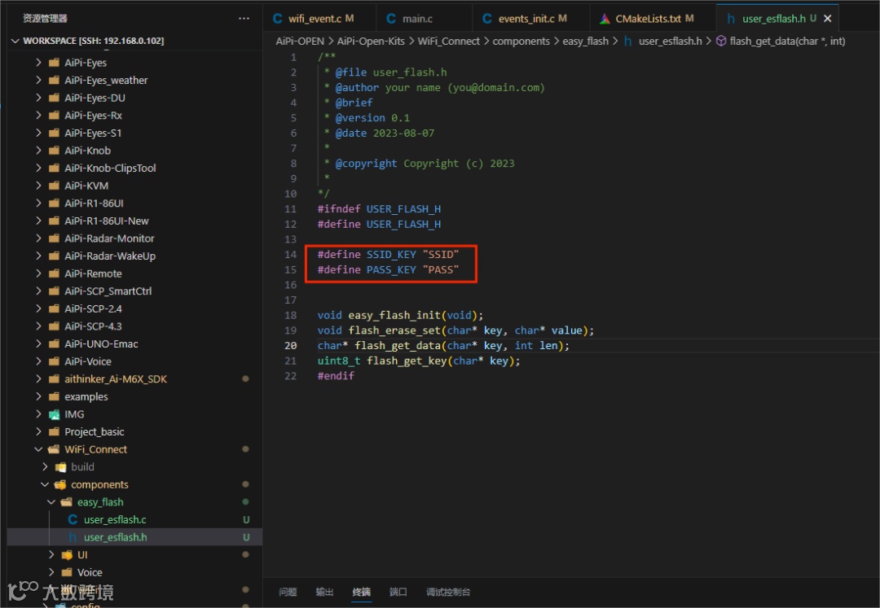The height and width of the screenshot is (608, 880).
Task: Collapse the WORKSPACE root section
Action: [x=15, y=41]
